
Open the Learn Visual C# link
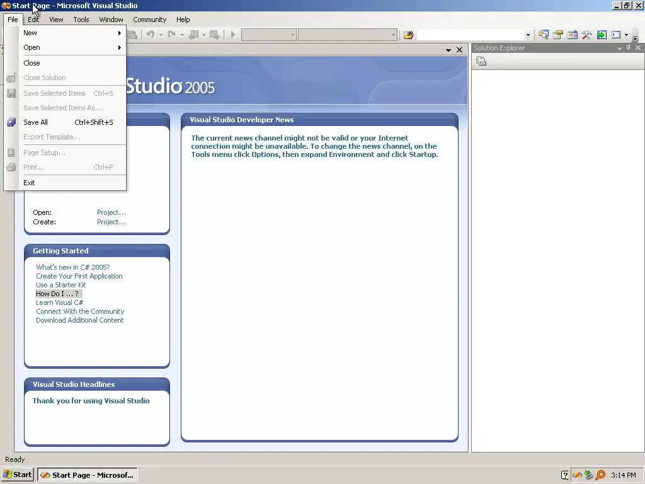tap(59, 302)
